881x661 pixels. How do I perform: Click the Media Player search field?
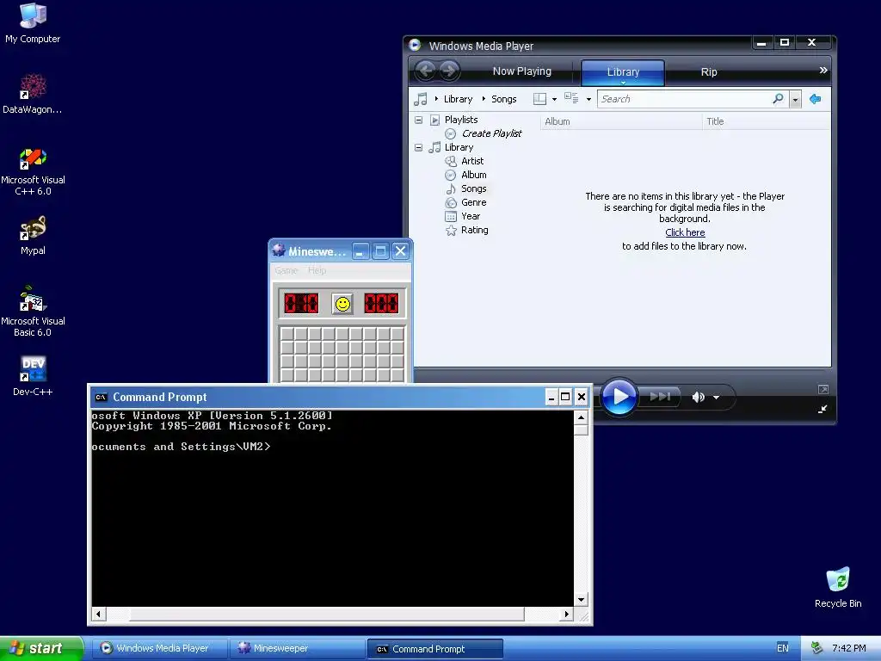click(x=684, y=99)
